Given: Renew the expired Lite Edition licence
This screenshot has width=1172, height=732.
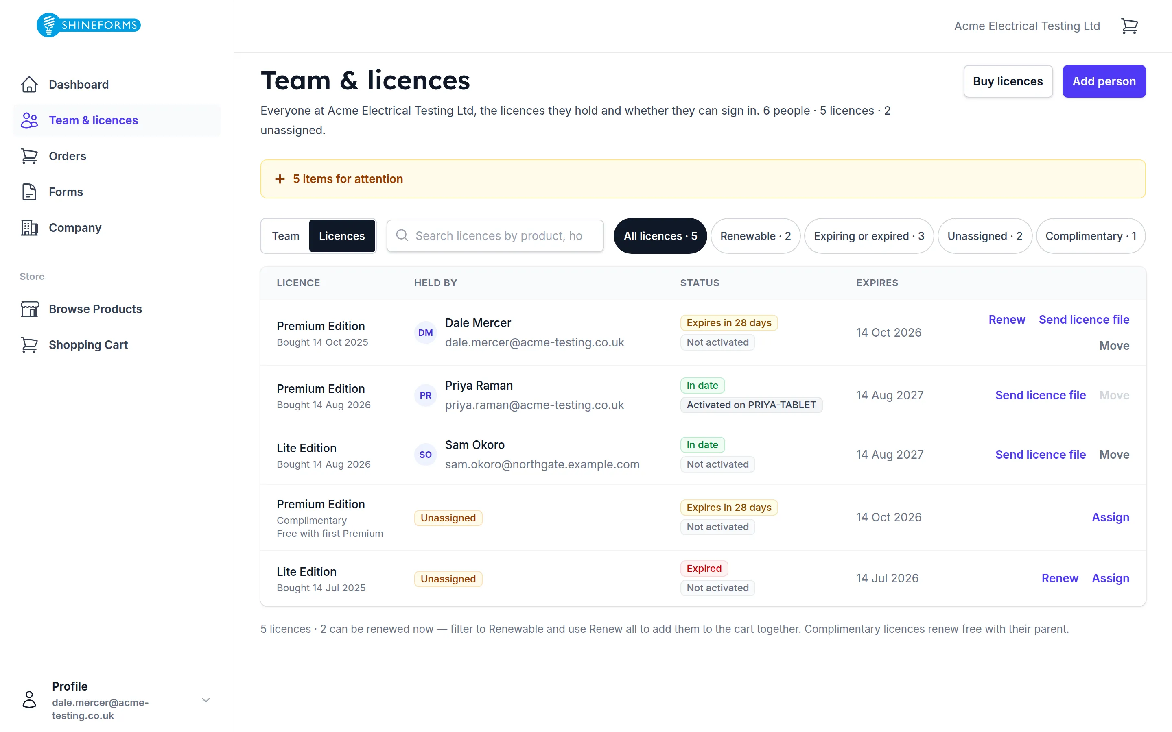Looking at the screenshot, I should click(1060, 578).
